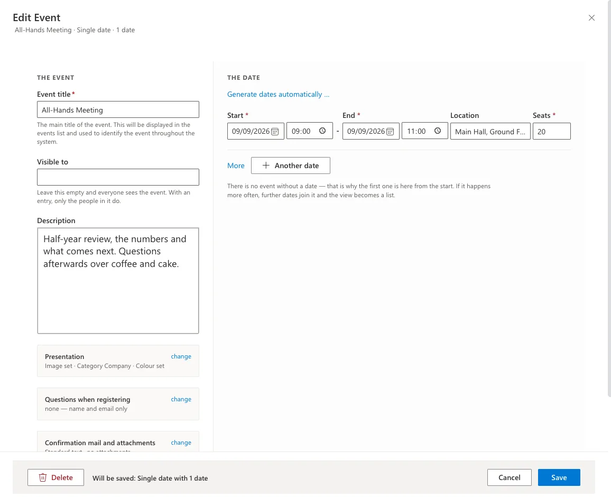The height and width of the screenshot is (497, 611).
Task: Focus the Event title field
Action: [x=118, y=109]
